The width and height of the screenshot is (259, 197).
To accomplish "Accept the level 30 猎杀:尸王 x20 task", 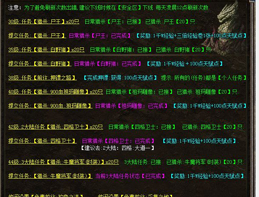I will [44, 21].
